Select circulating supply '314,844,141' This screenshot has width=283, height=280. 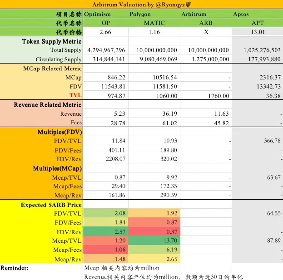(109, 59)
